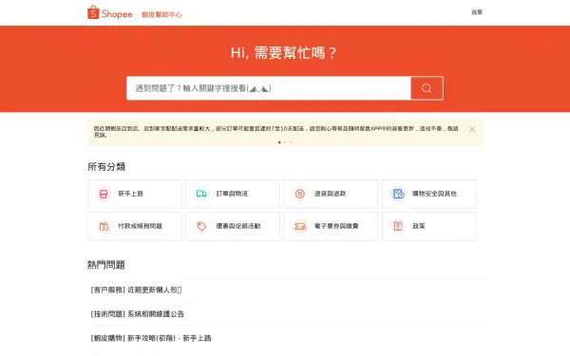Open the 政策 link in the top-right header
This screenshot has width=570, height=356.
[x=477, y=12]
